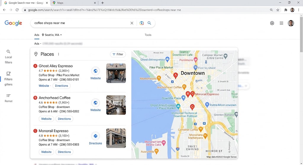Open the Anchorhead Coffee listing title

54,98
